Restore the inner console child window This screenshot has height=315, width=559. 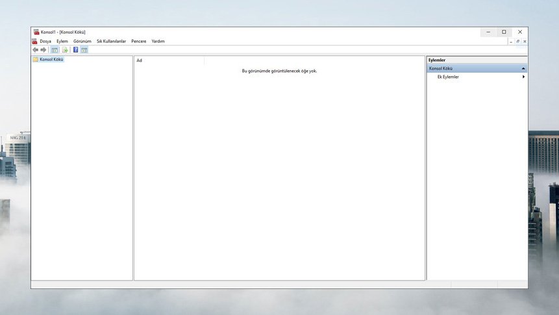[517, 41]
